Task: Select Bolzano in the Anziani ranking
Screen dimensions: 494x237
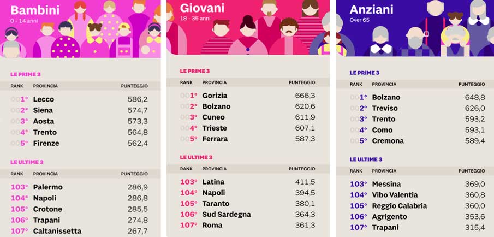Action: click(386, 97)
